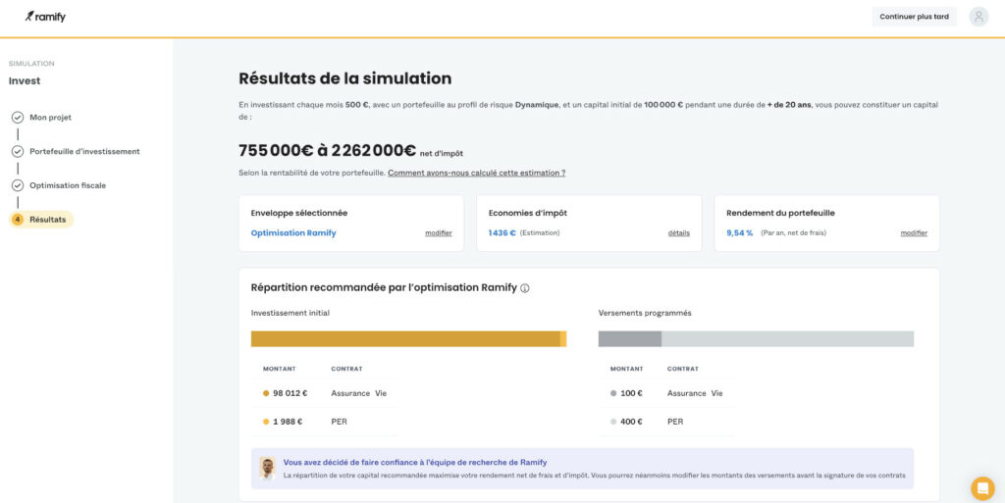1005x503 pixels.
Task: Click modifier in Enveloppe sélectionnée card
Action: (x=438, y=233)
